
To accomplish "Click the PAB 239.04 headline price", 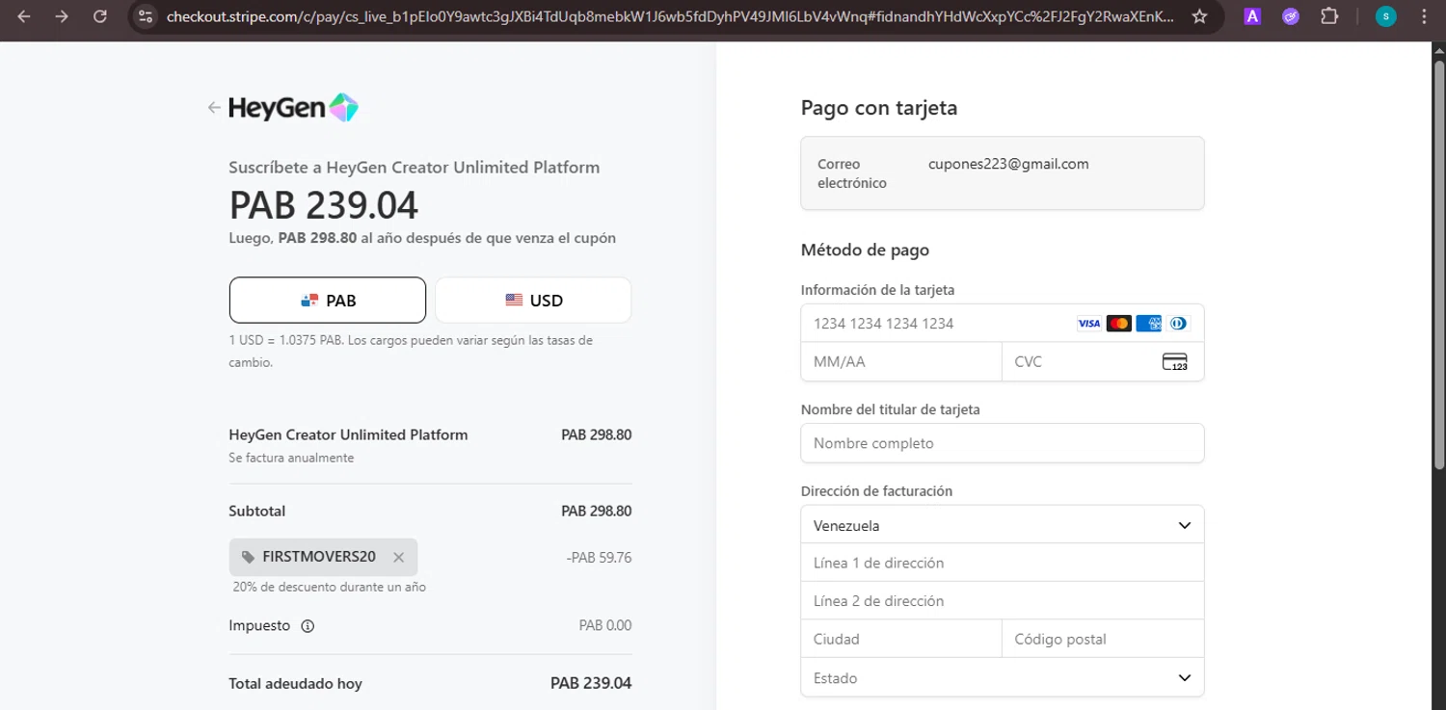I will click(324, 205).
